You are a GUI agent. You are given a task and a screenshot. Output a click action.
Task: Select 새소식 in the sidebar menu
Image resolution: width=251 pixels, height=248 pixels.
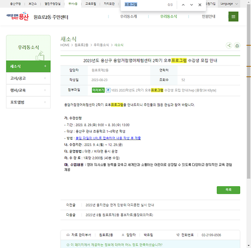[28, 66]
